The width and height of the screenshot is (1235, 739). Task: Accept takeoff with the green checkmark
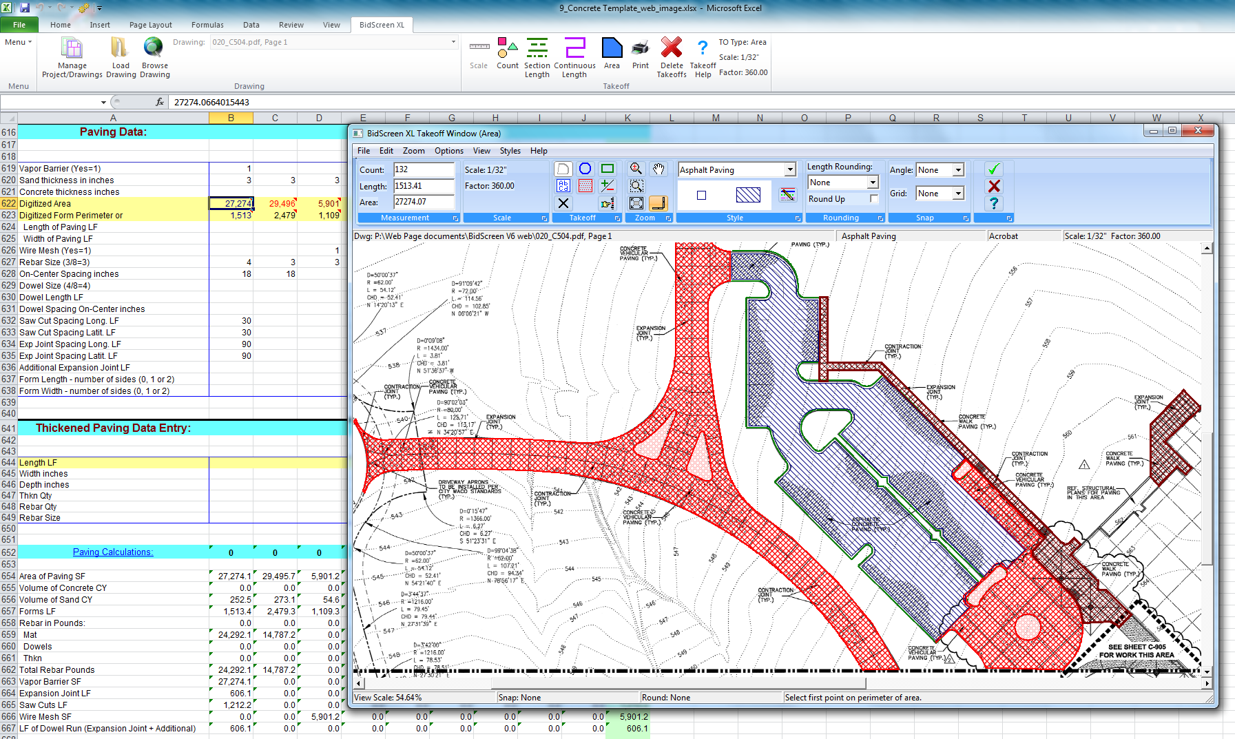[x=993, y=169]
